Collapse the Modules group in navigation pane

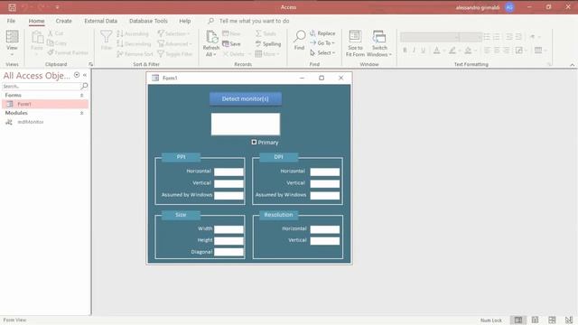click(x=82, y=113)
